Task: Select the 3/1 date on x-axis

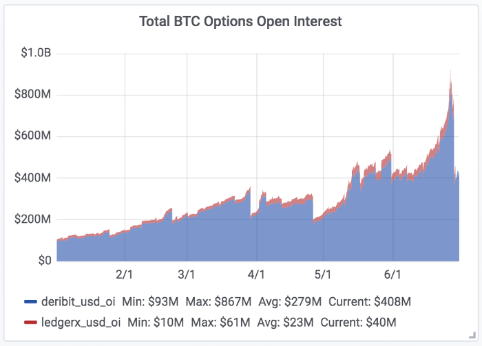Action: pos(186,275)
